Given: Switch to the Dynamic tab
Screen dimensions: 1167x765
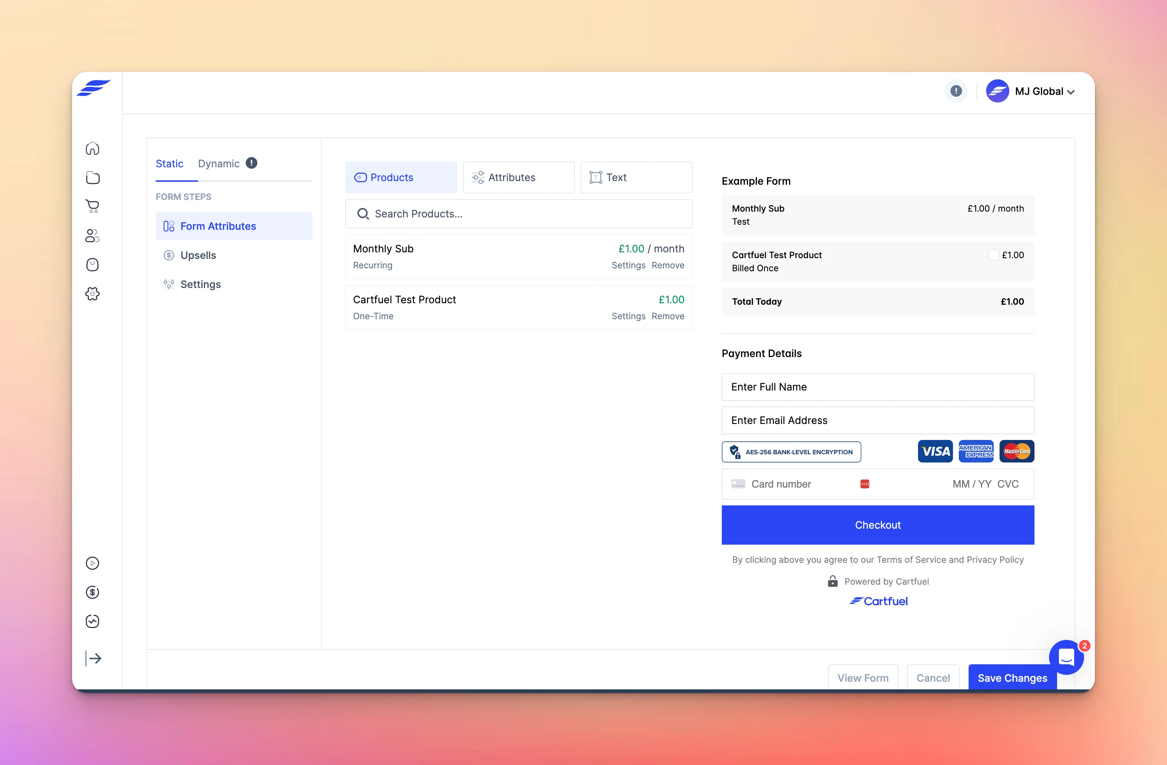Looking at the screenshot, I should [219, 164].
